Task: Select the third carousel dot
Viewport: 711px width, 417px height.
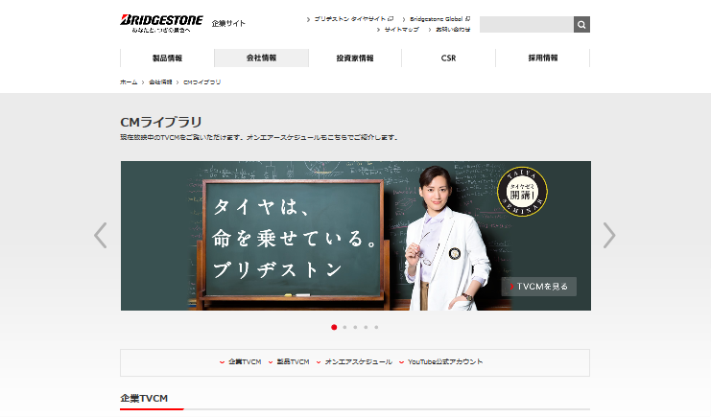Action: pyautogui.click(x=355, y=327)
